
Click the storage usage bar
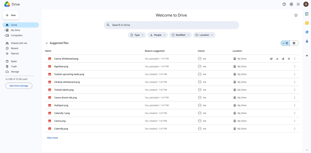[20, 76]
